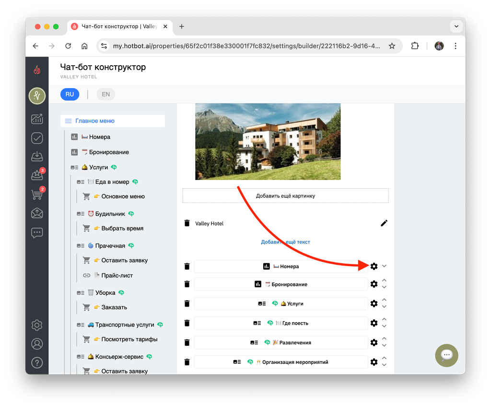Click the Номера menu button
The image size is (491, 408).
pyautogui.click(x=281, y=266)
